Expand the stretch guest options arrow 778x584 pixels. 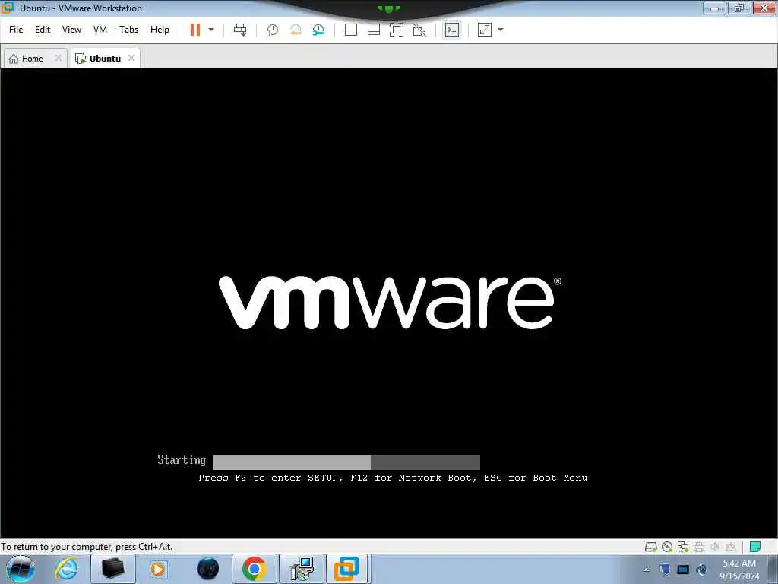[501, 30]
